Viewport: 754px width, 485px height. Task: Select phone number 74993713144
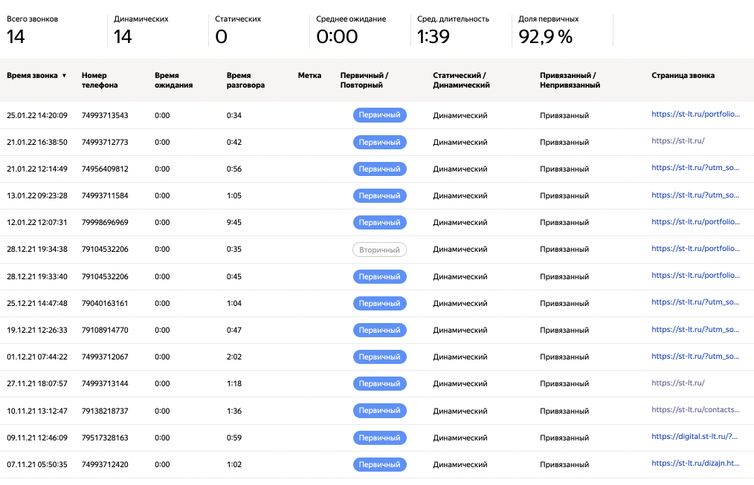(105, 384)
